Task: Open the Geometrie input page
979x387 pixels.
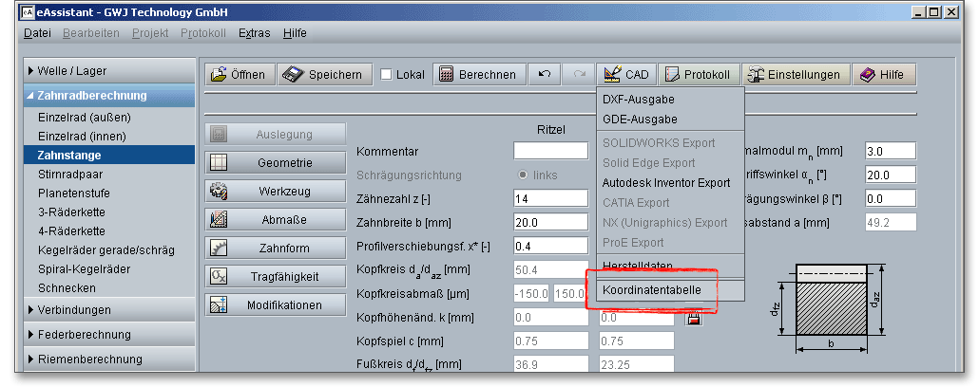Action: (x=273, y=162)
